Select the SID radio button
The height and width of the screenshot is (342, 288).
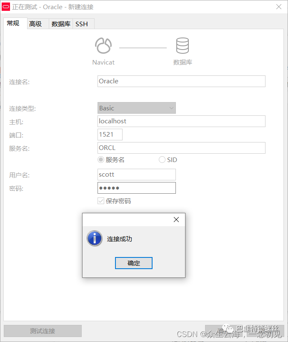(162, 160)
